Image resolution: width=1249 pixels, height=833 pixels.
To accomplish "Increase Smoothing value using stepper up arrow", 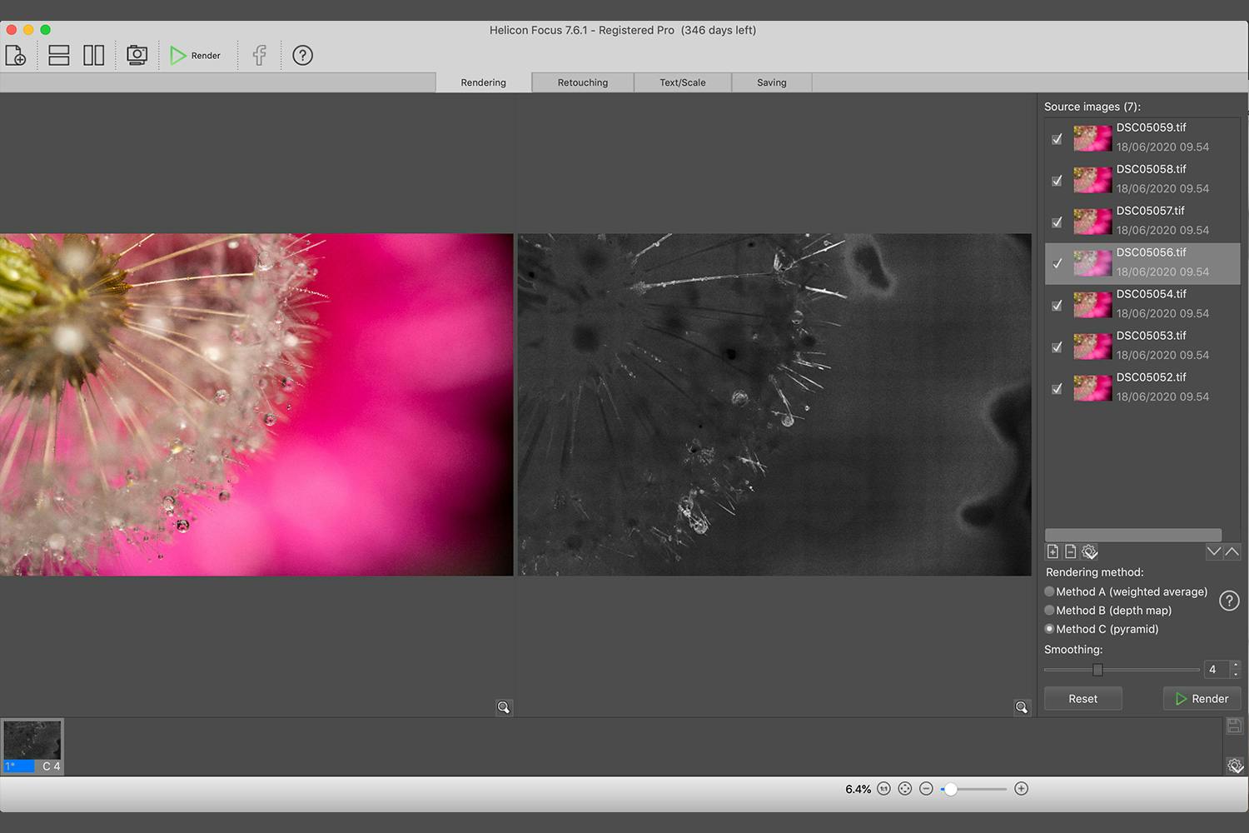I will [1236, 665].
